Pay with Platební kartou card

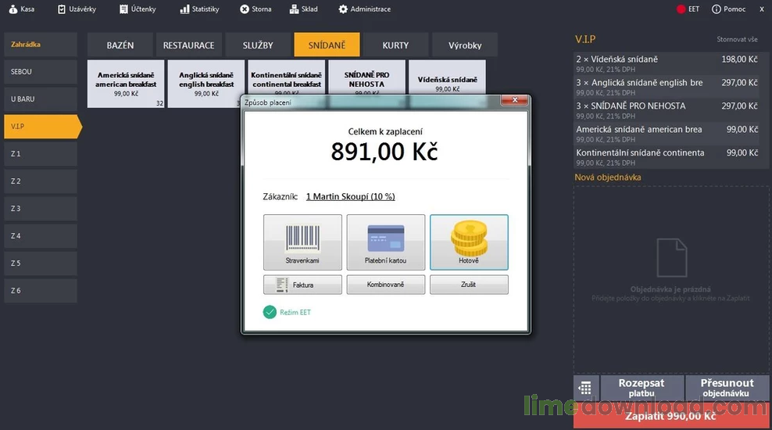pyautogui.click(x=385, y=242)
